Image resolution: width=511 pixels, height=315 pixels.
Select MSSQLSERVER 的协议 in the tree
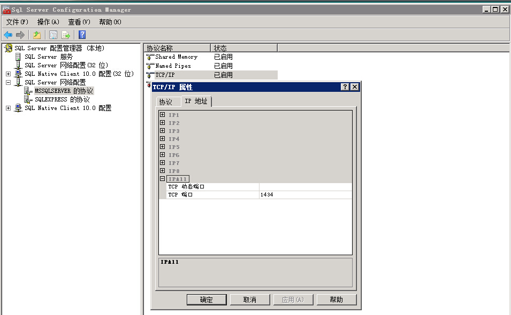[64, 91]
